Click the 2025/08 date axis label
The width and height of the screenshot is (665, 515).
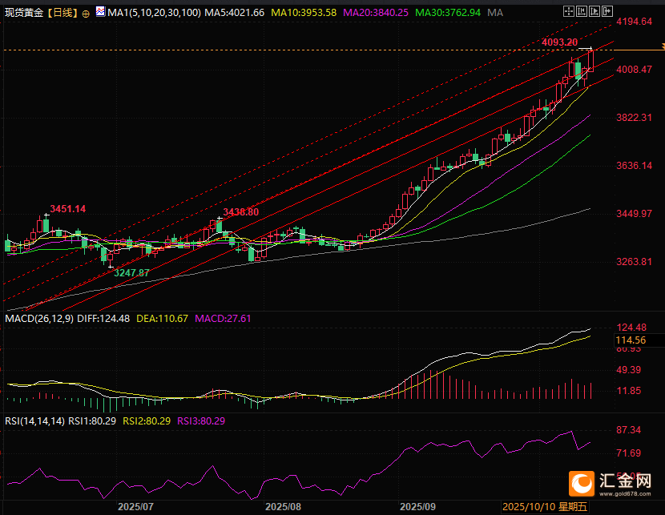pyautogui.click(x=283, y=506)
